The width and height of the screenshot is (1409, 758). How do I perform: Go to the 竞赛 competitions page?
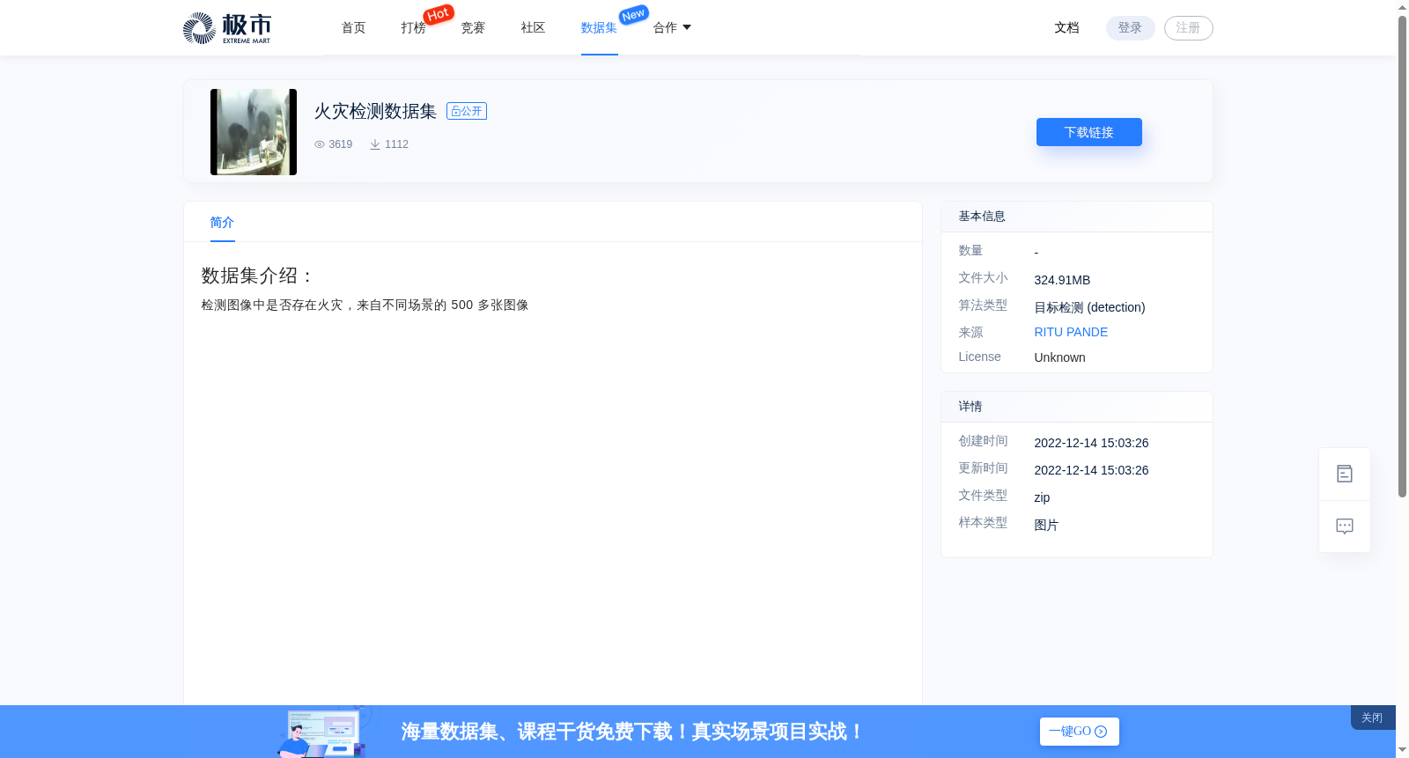coord(473,28)
